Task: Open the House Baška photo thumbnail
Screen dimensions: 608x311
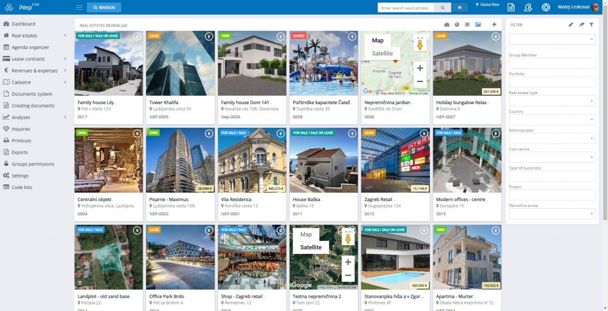Action: click(324, 161)
